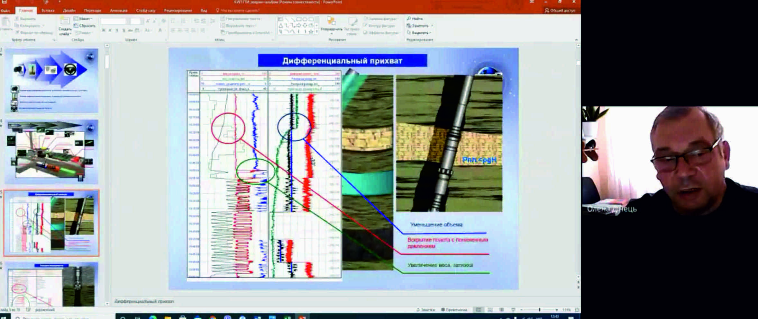Viewport: 758px width, 319px height.
Task: Align text left in paragraph group
Action: click(x=173, y=31)
